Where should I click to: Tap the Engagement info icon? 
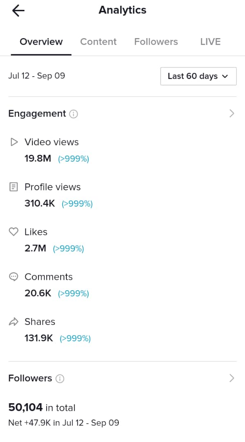[x=73, y=114]
